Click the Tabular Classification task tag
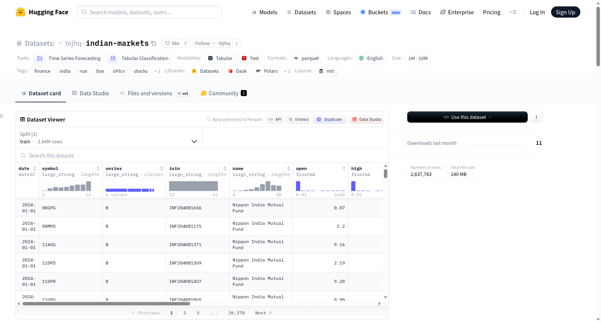 [139, 58]
